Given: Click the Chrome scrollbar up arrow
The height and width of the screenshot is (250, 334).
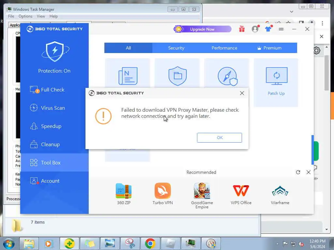Looking at the screenshot, I should point(326,47).
